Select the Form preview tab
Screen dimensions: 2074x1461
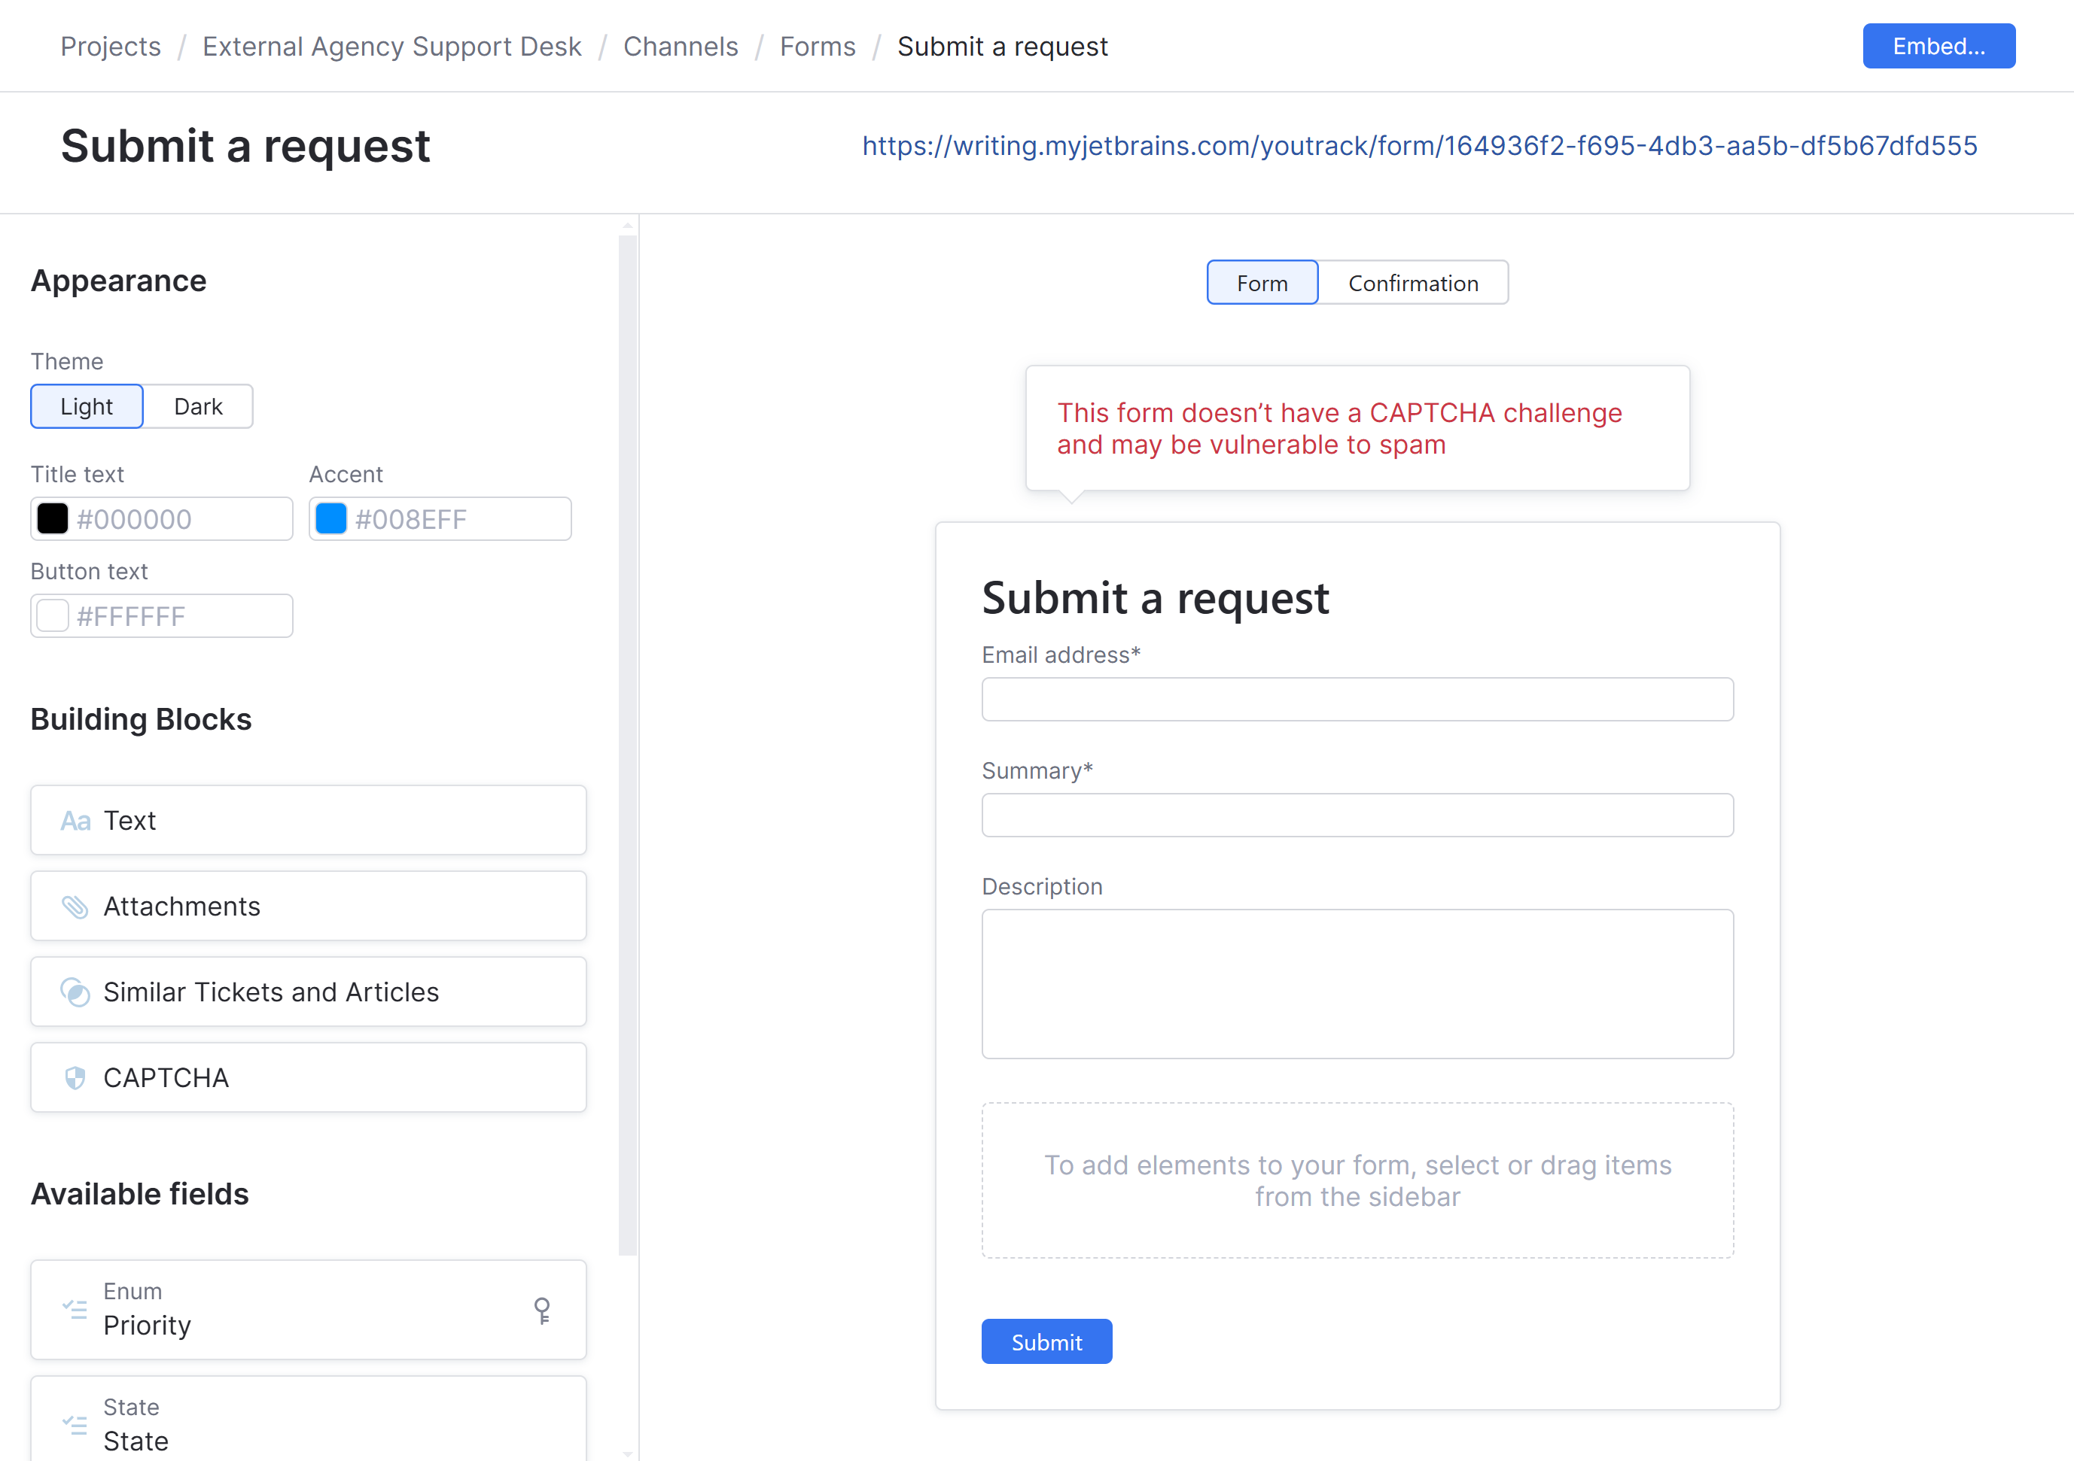click(1262, 284)
